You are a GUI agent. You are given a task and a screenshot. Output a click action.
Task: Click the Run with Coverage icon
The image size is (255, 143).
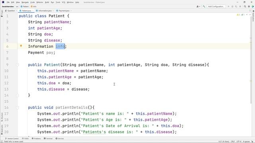[x=236, y=6]
